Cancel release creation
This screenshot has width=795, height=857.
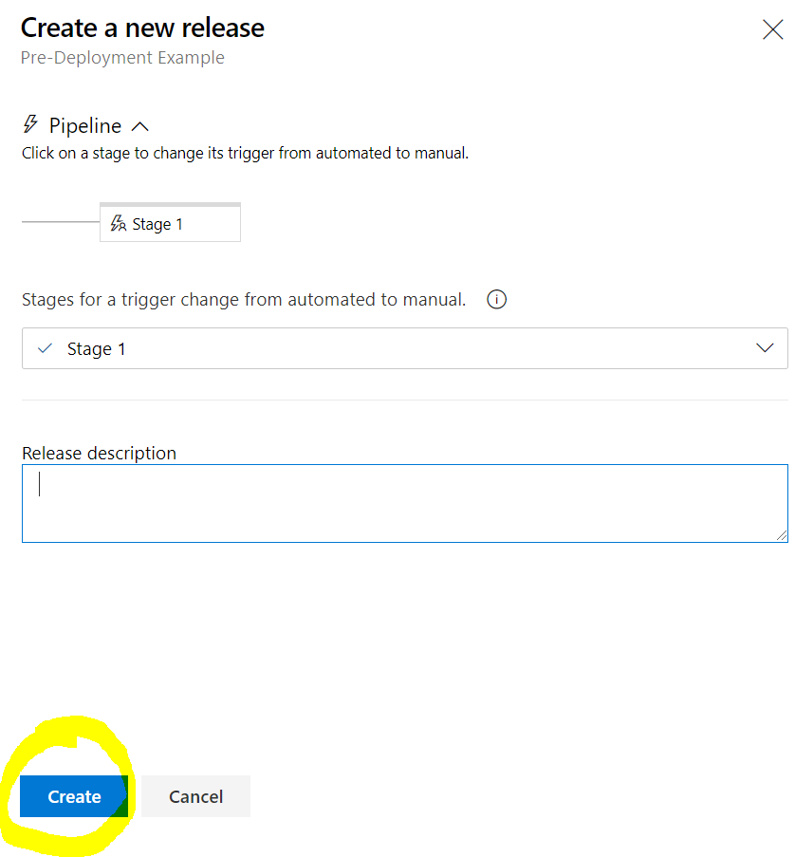point(195,796)
